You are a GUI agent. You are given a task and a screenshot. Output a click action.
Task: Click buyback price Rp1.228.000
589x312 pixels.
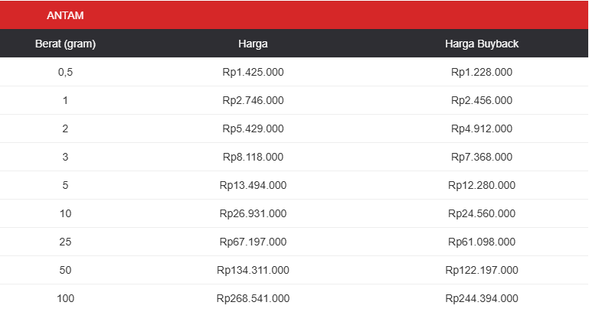482,72
